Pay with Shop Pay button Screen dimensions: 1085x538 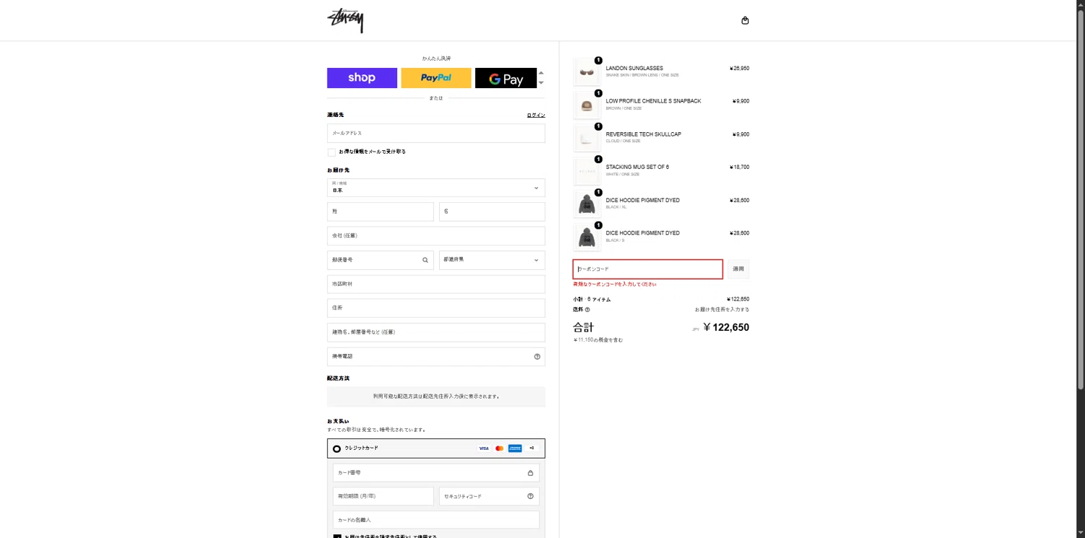[362, 78]
